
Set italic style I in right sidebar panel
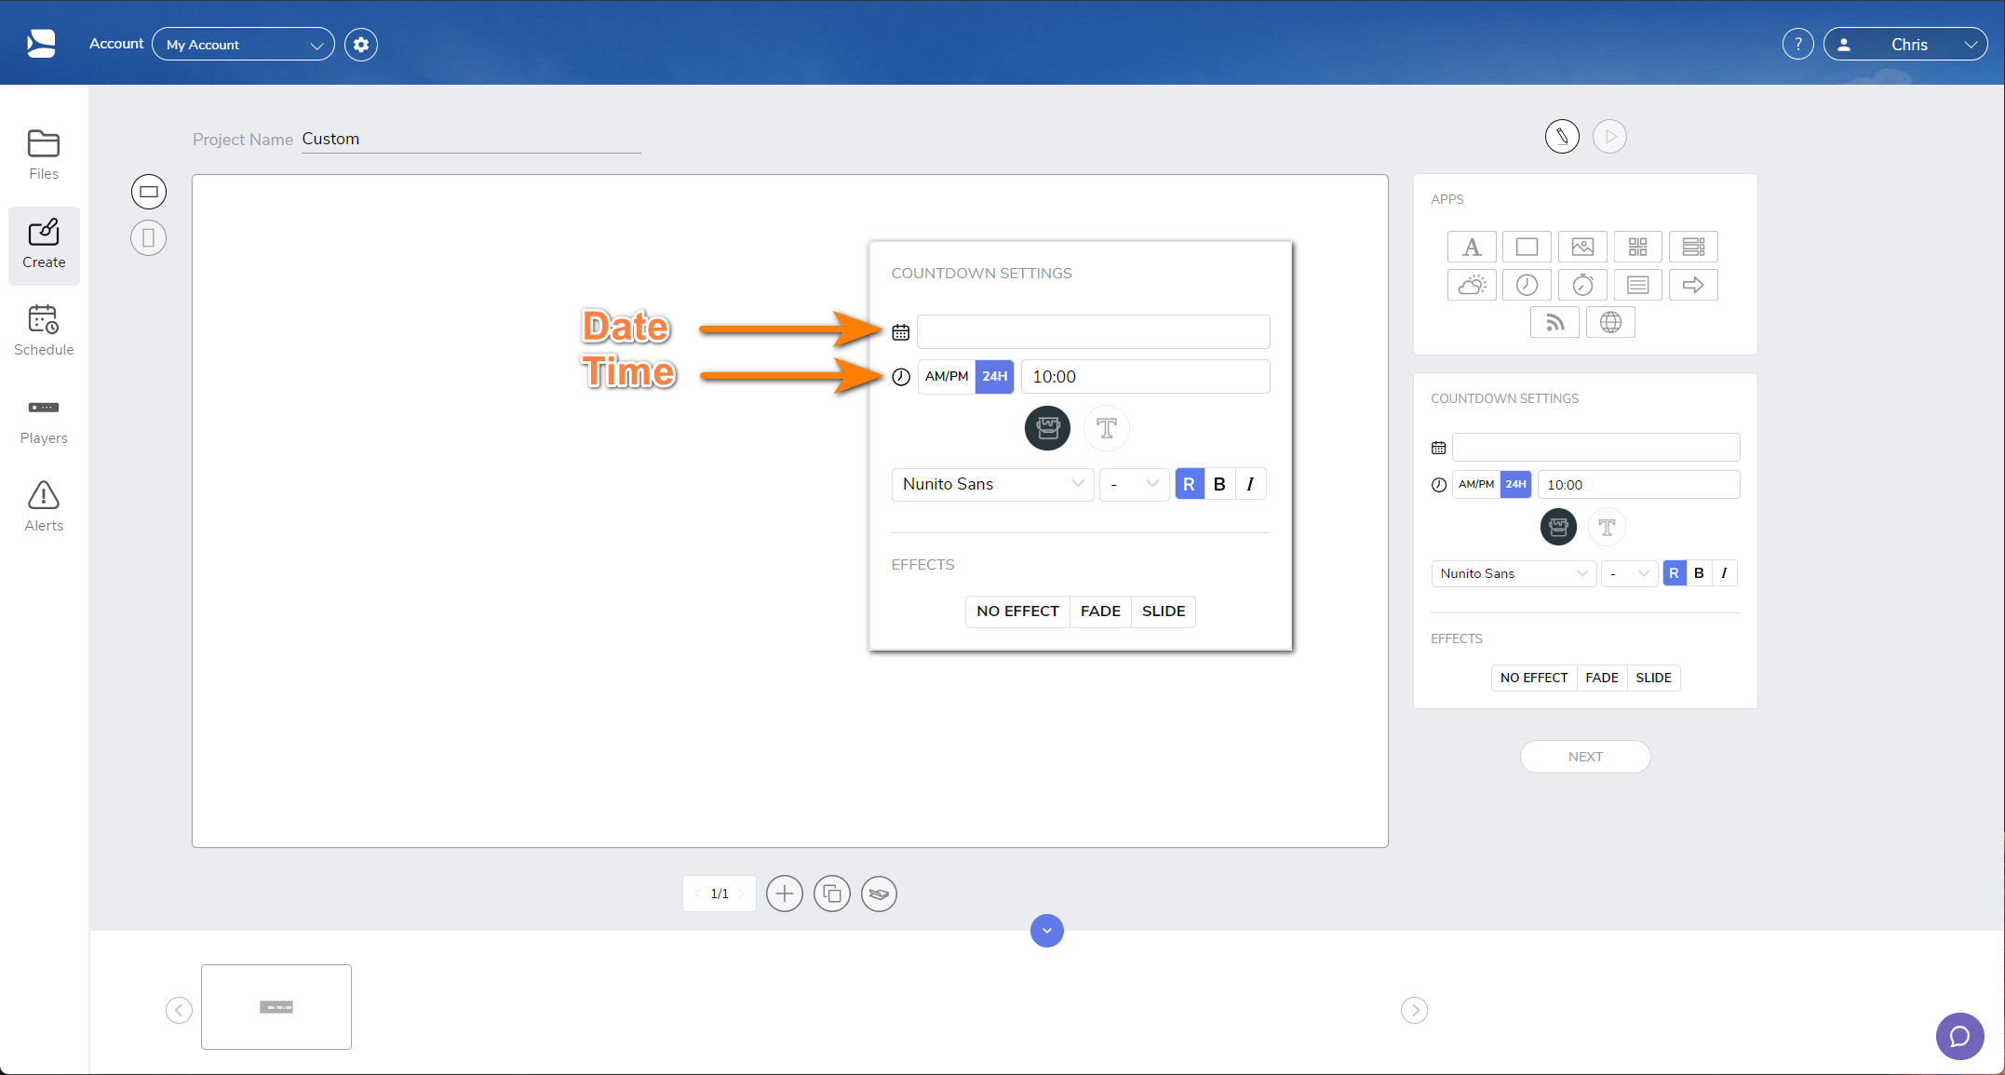pos(1725,573)
